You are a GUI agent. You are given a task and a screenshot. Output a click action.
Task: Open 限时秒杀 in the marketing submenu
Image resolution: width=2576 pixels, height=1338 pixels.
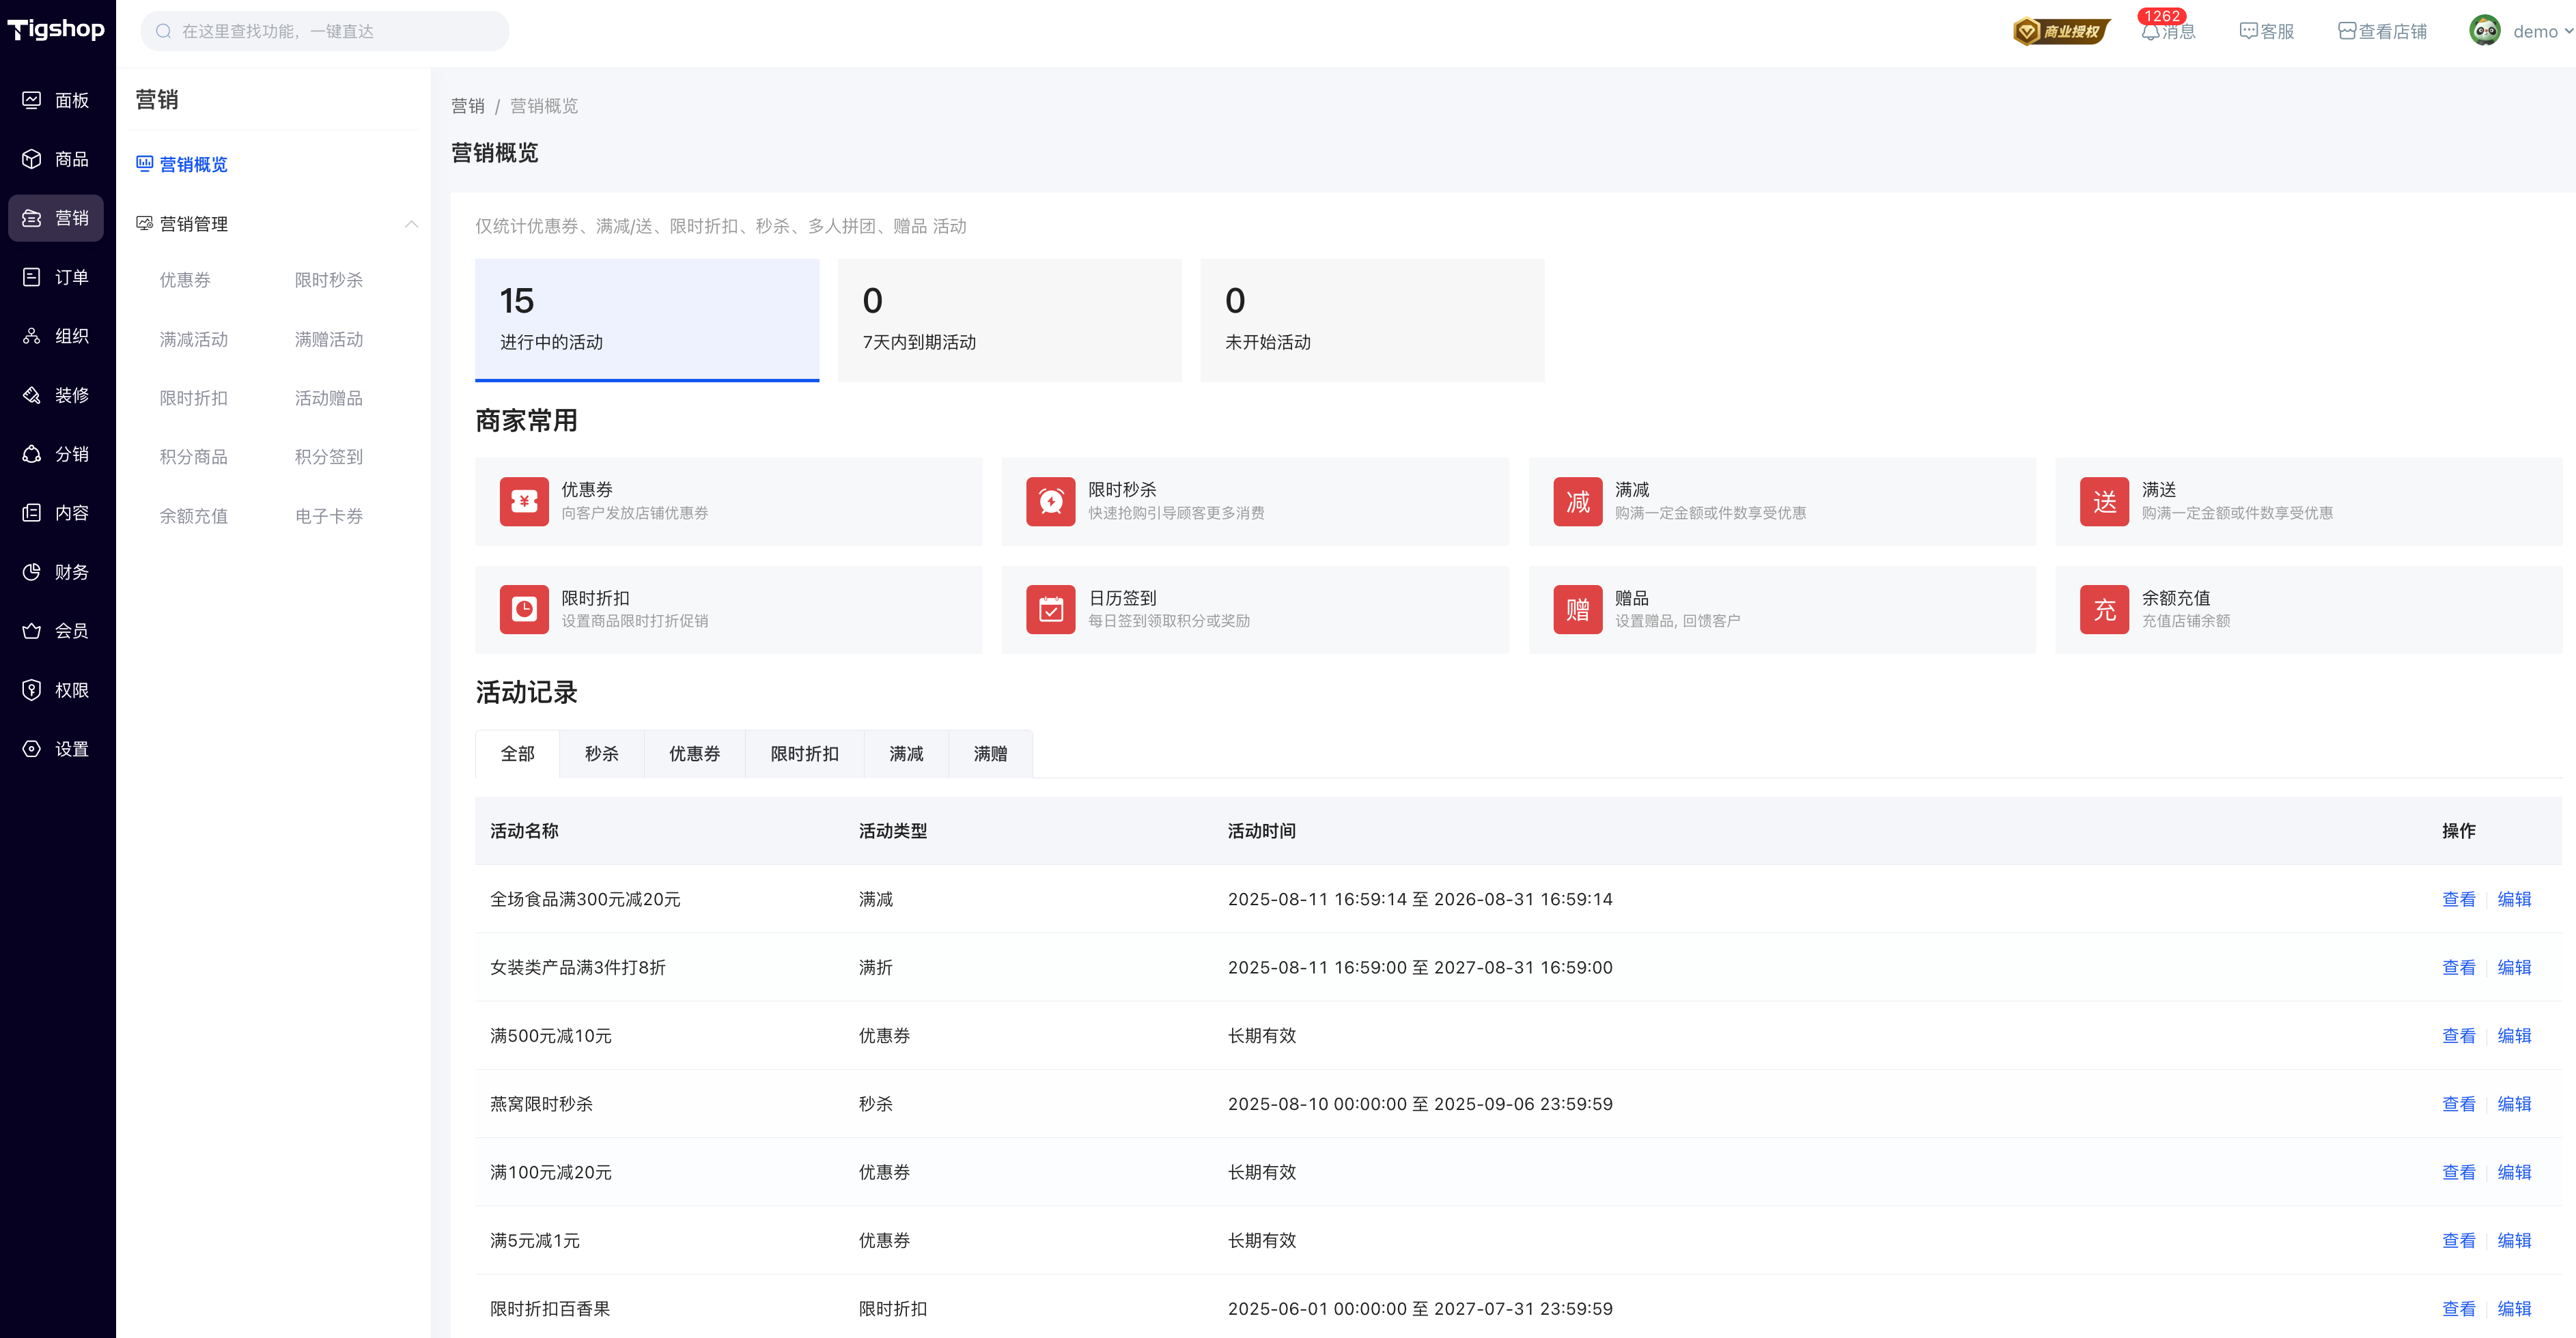click(x=329, y=280)
